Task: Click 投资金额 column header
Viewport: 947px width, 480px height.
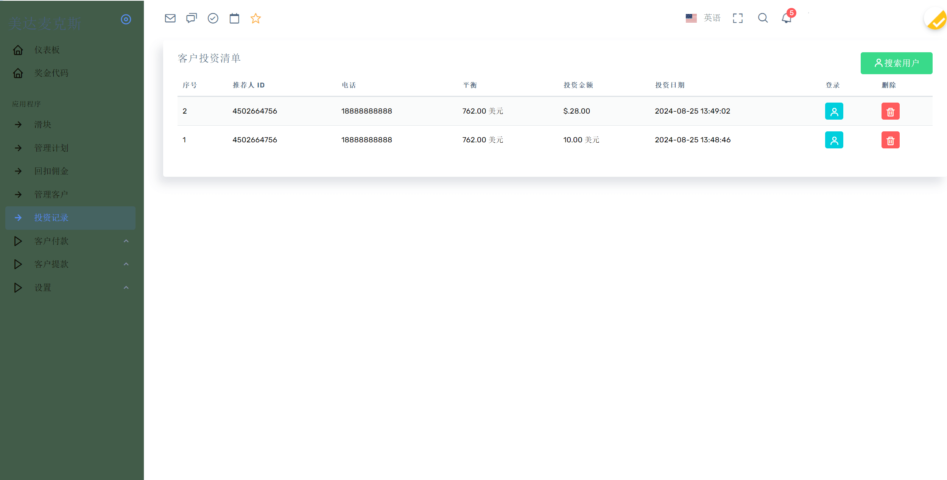Action: (578, 85)
